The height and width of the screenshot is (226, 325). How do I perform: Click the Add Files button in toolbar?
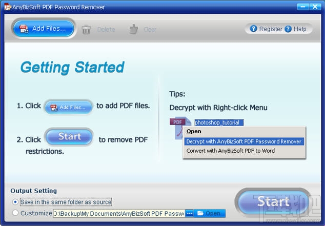coord(44,28)
